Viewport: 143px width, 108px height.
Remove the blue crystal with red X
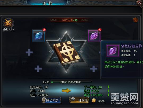[x=44, y=30]
